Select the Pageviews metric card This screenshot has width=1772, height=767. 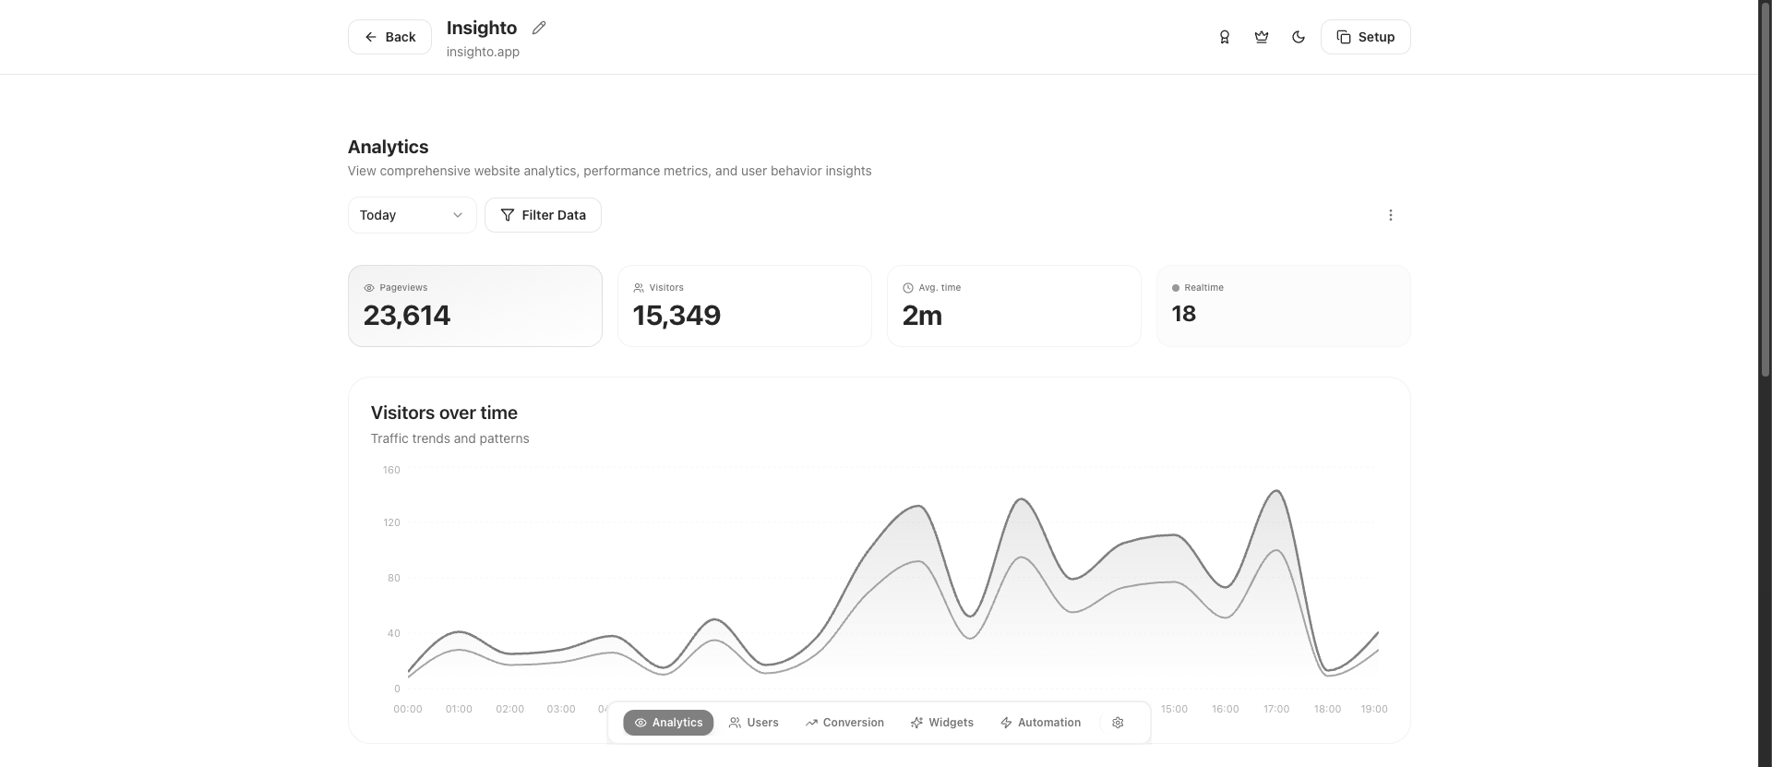[474, 306]
